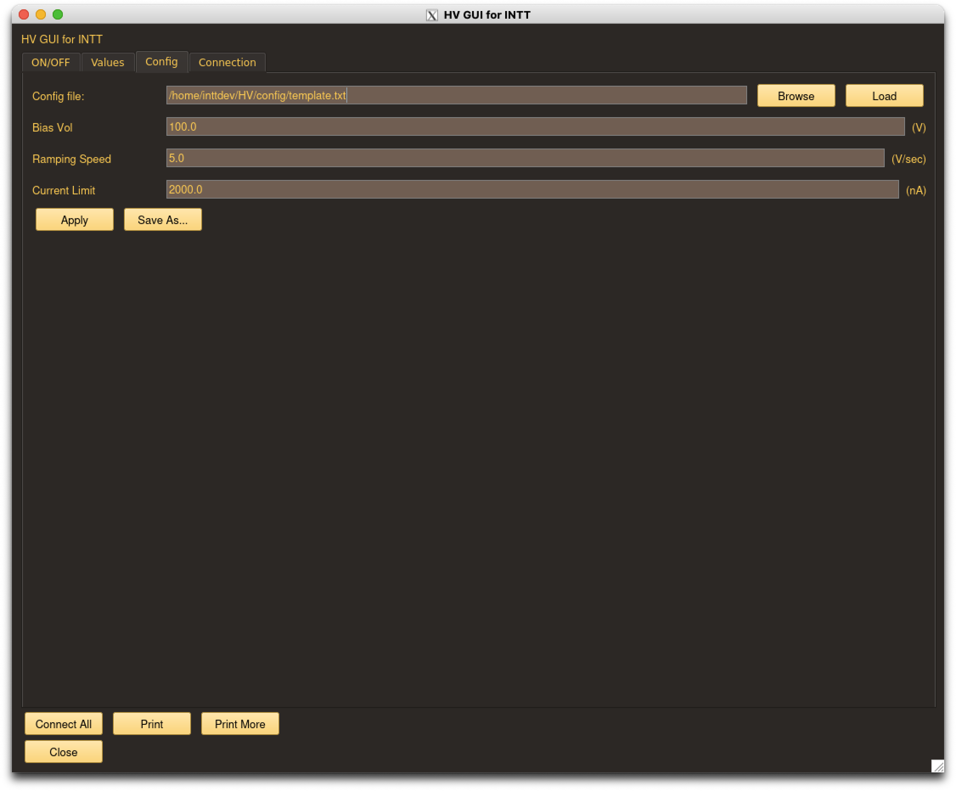This screenshot has height=791, width=956.
Task: Click the Print More button
Action: coord(240,724)
